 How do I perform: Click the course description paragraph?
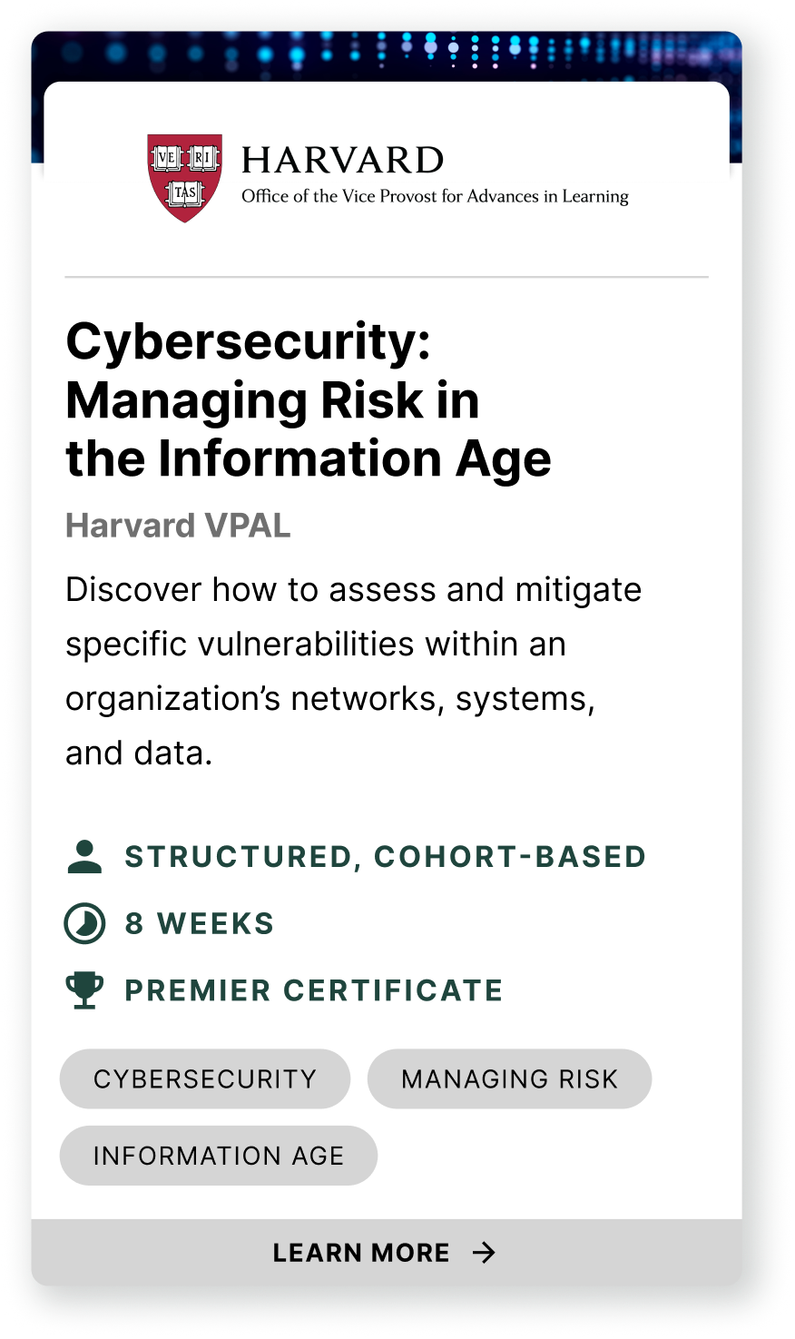(353, 671)
